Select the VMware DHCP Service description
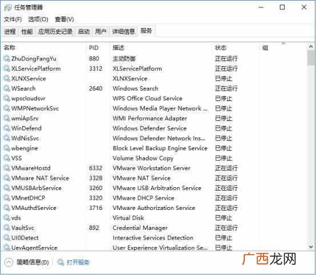The width and height of the screenshot is (316, 275). coord(143,198)
